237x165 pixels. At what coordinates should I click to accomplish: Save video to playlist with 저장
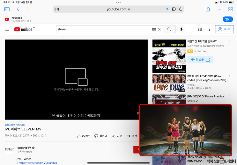pyautogui.click(x=131, y=136)
